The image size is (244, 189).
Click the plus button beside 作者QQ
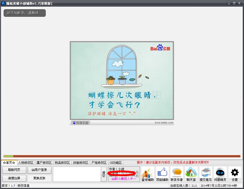pyautogui.click(x=137, y=172)
